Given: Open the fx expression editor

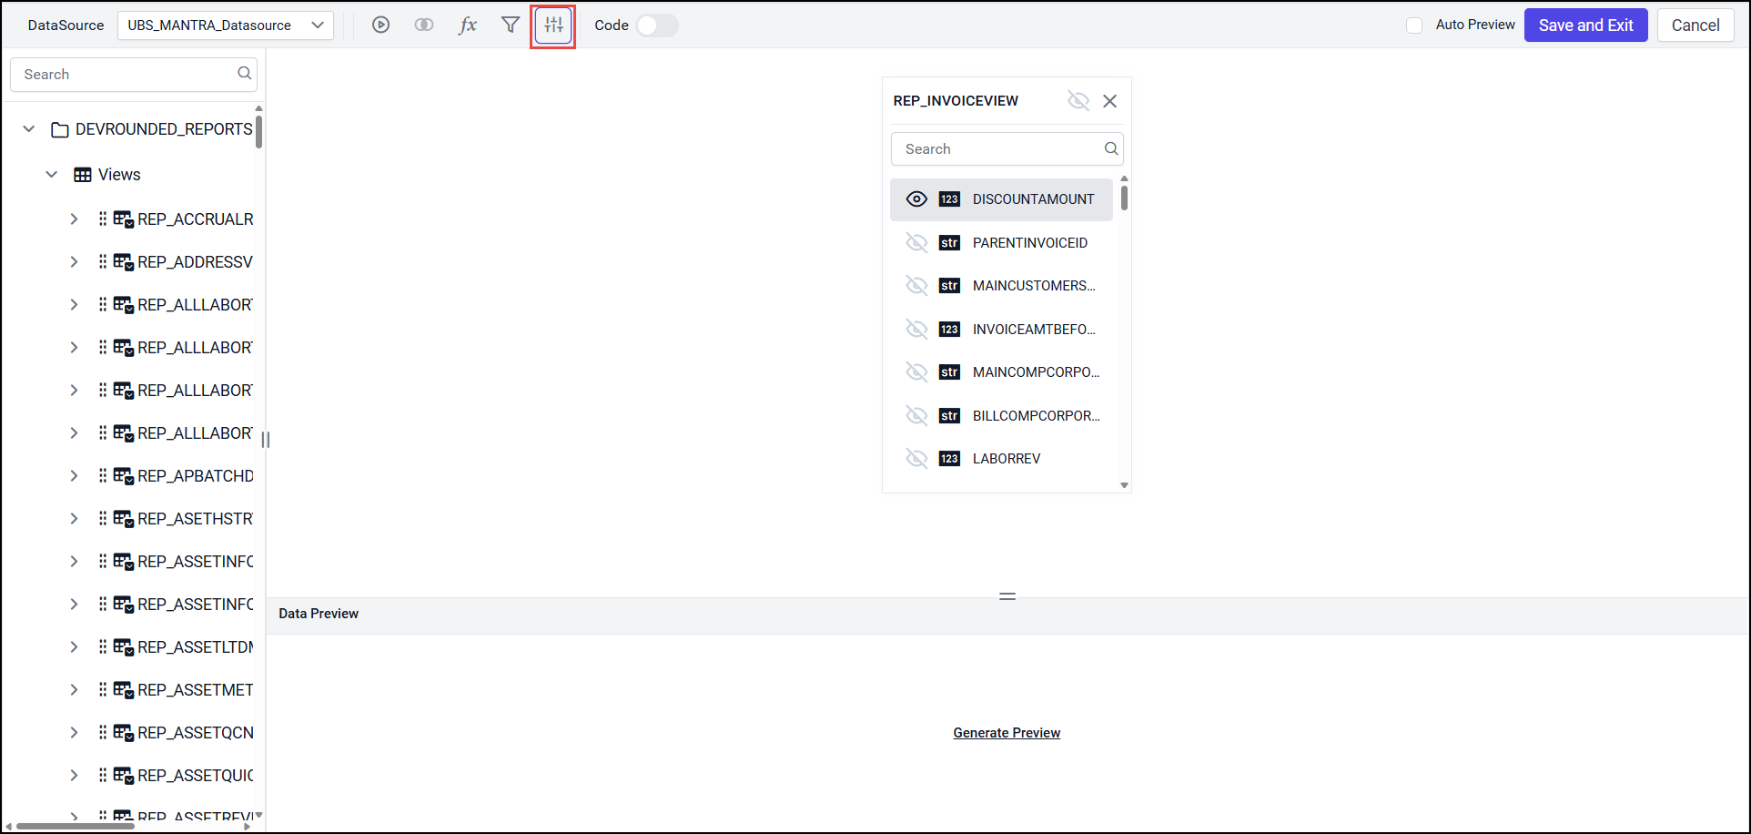Looking at the screenshot, I should [468, 25].
